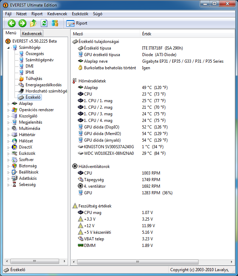
Task: Open the Súgó menu
Action: pyautogui.click(x=98, y=14)
